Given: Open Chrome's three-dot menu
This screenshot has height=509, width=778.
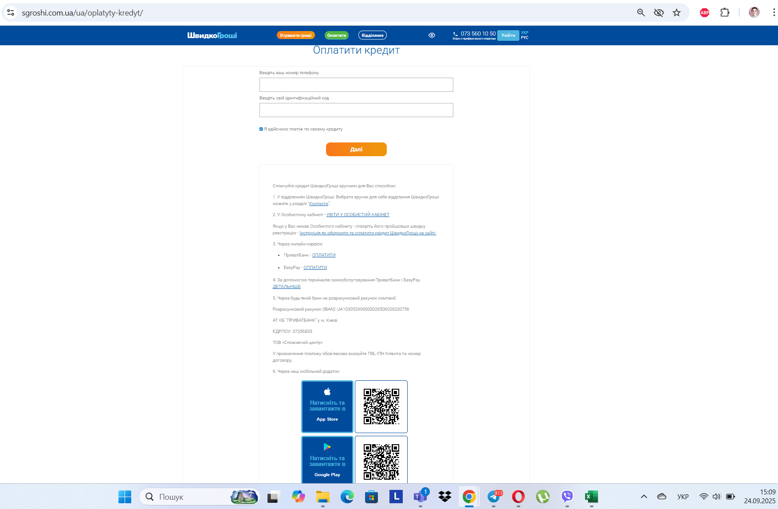Looking at the screenshot, I should pyautogui.click(x=774, y=13).
